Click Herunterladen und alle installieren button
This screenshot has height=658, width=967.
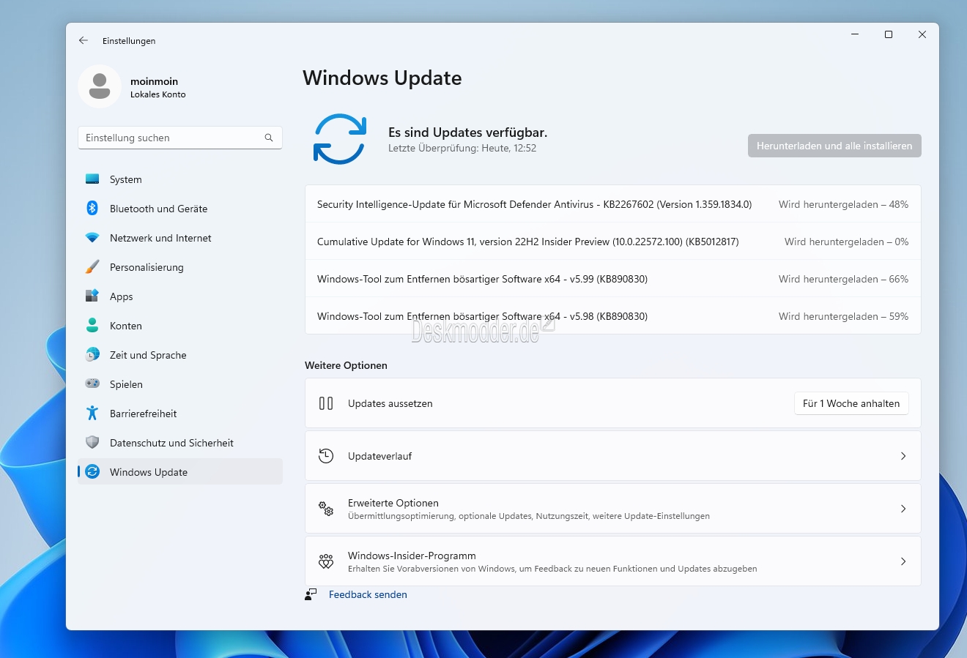(x=834, y=146)
